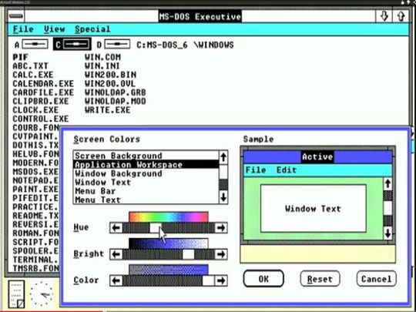Select WINOLDAP.MOD file
Screen dimensions: 416x312
coord(115,101)
